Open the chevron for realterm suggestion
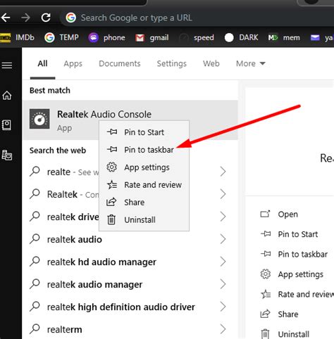 pyautogui.click(x=223, y=329)
